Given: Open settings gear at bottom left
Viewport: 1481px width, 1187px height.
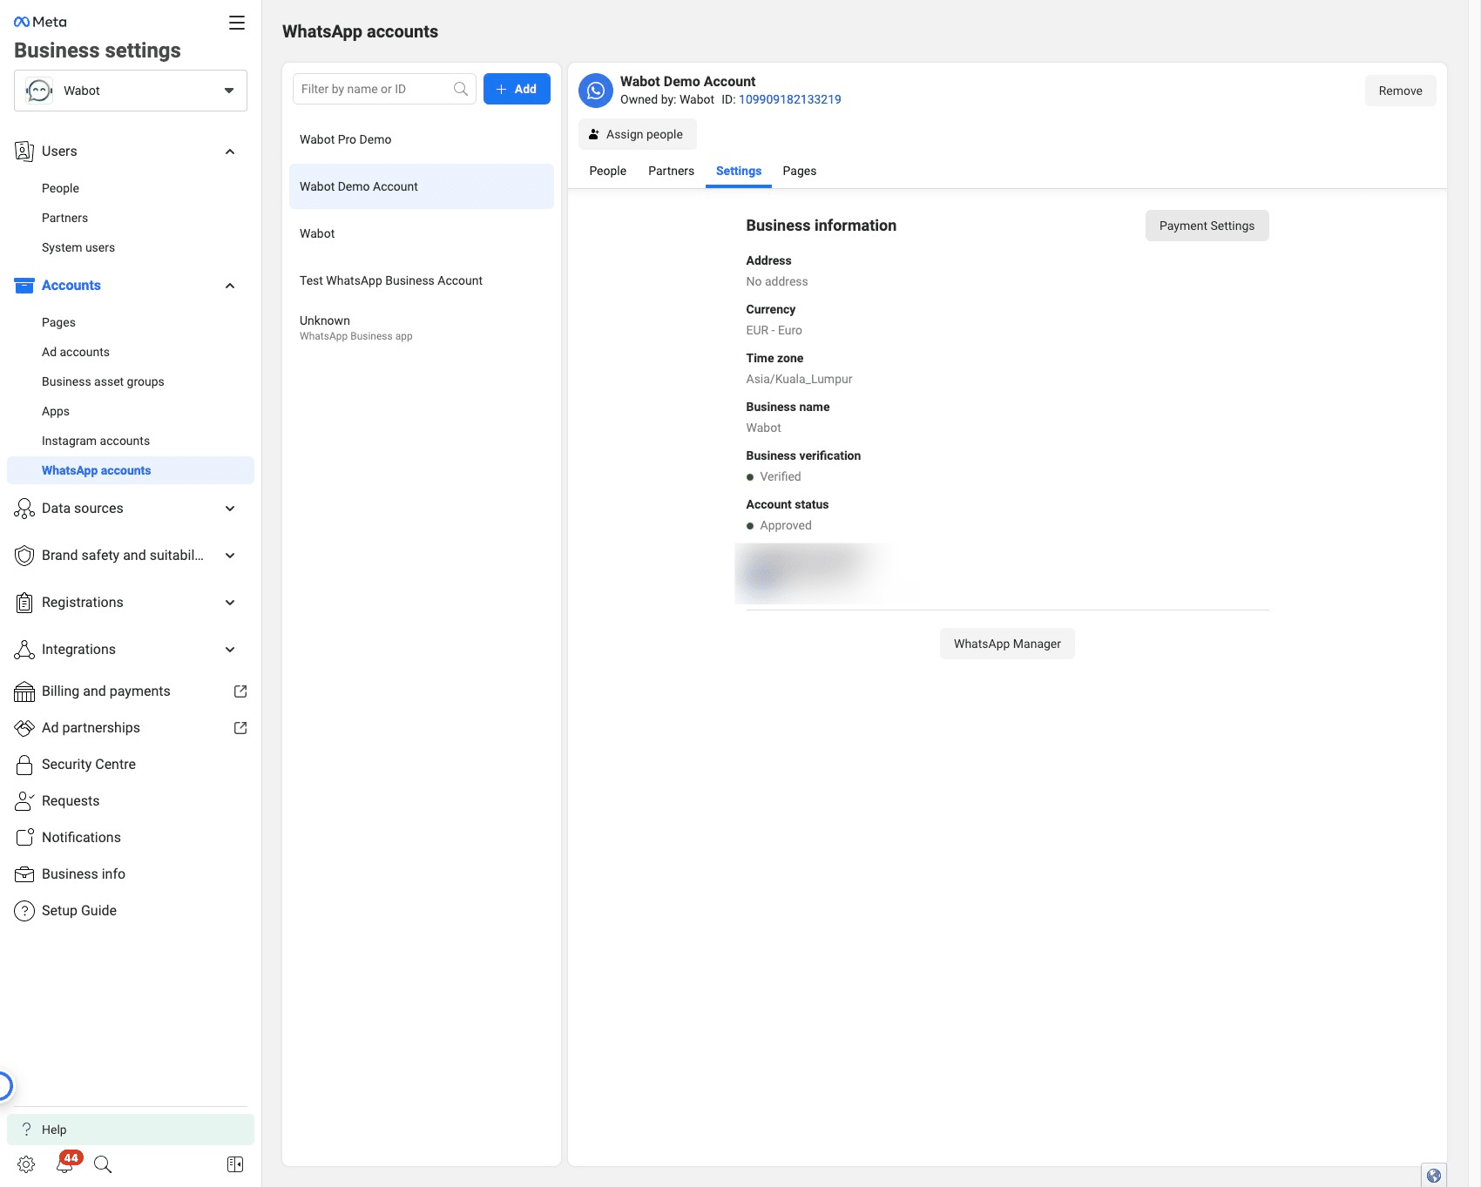Looking at the screenshot, I should 26,1164.
